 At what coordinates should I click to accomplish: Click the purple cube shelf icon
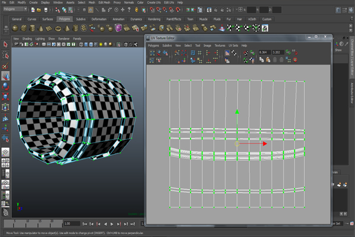tap(118, 28)
